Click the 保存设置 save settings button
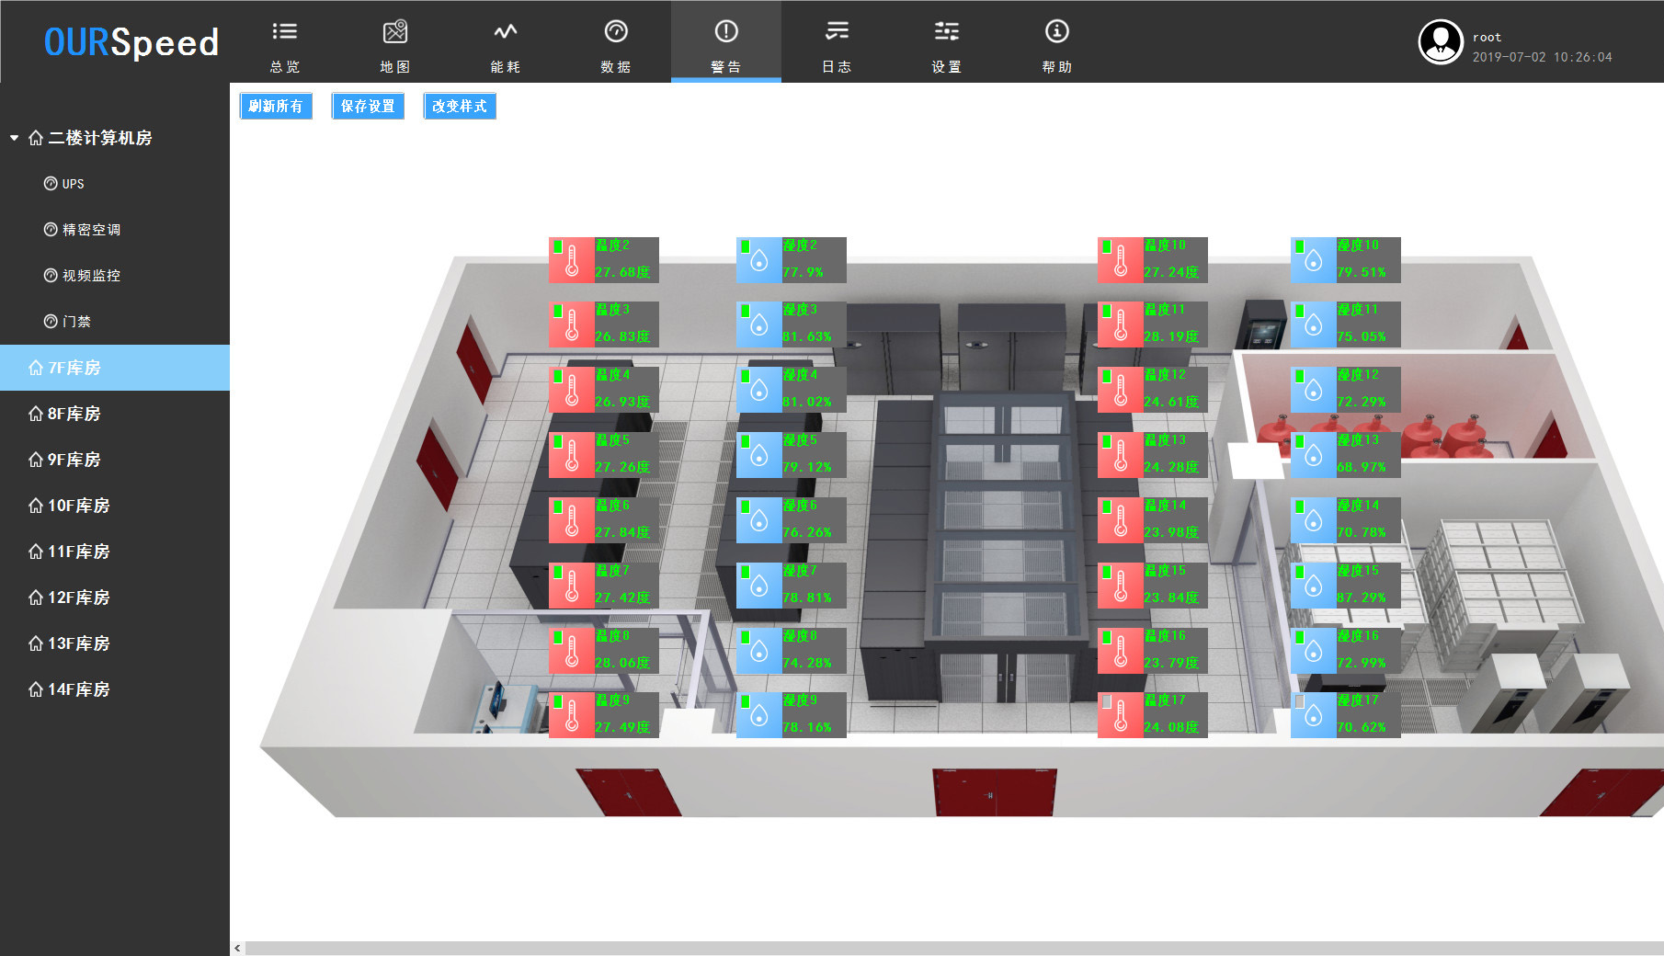This screenshot has height=956, width=1664. tap(368, 107)
